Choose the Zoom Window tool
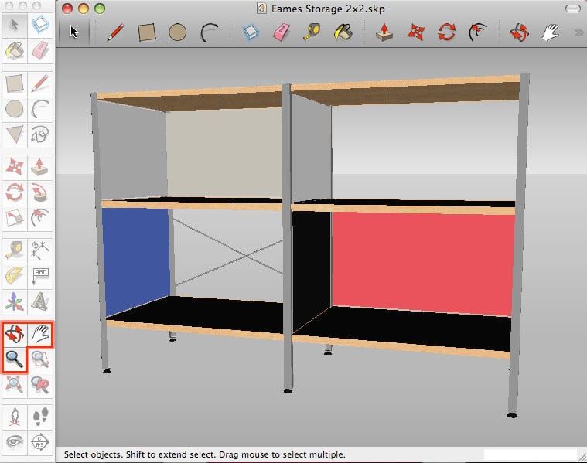Image resolution: width=587 pixels, height=463 pixels. click(x=40, y=359)
